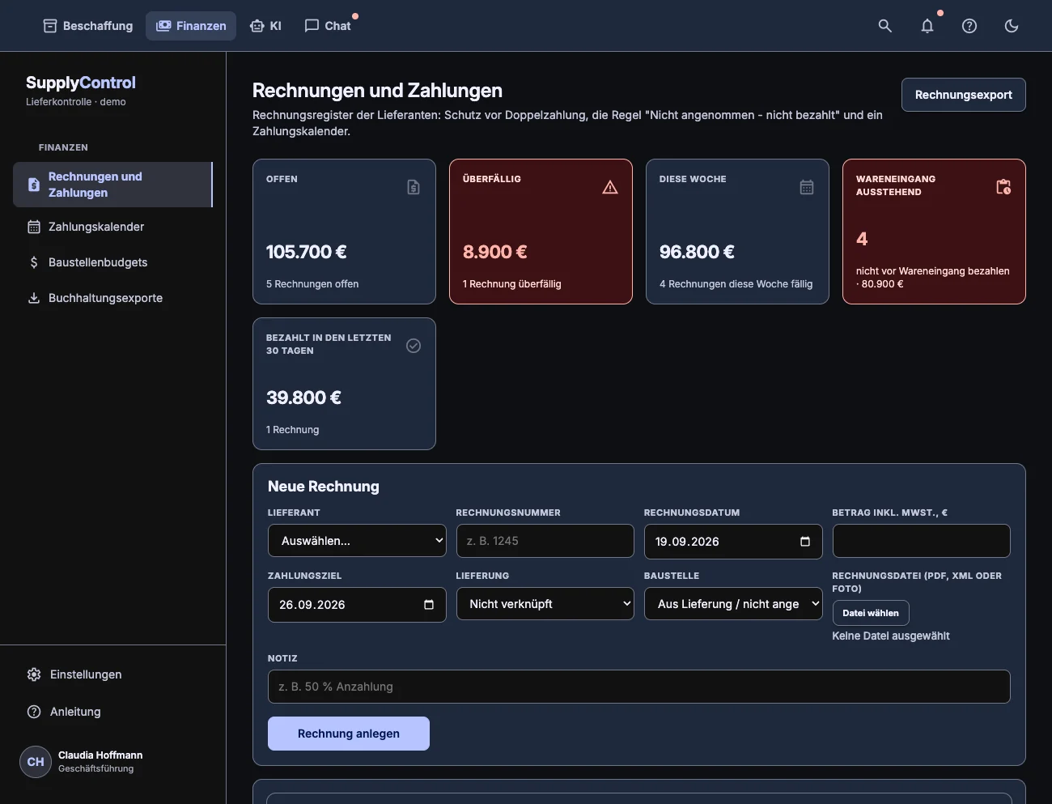Click the 96.800 € weekly amount
The image size is (1052, 804).
pyautogui.click(x=698, y=252)
